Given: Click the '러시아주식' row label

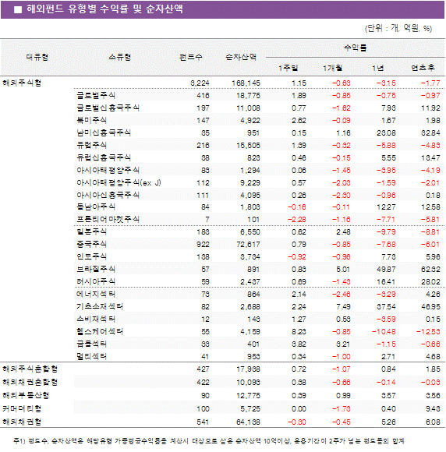Looking at the screenshot, I should tap(96, 281).
